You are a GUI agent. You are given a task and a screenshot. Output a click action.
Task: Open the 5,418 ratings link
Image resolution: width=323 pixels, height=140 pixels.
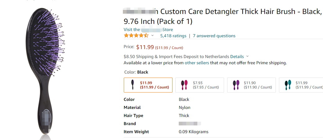173,36
